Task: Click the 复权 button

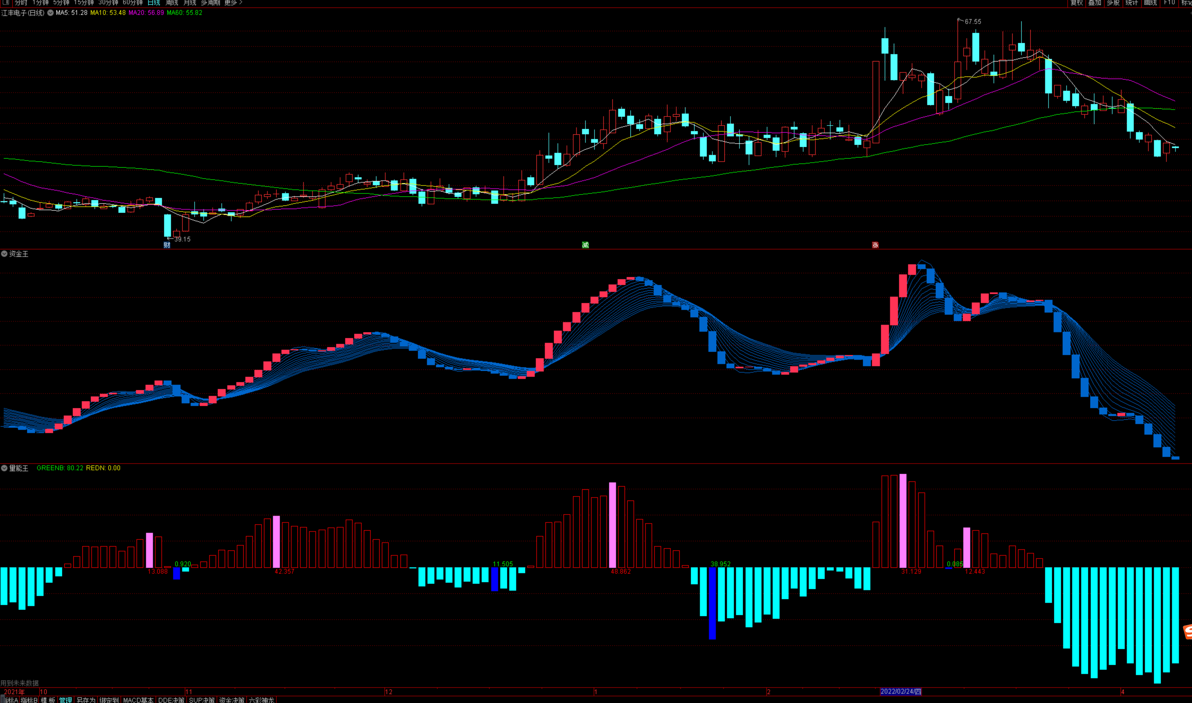Action: [x=1076, y=2]
